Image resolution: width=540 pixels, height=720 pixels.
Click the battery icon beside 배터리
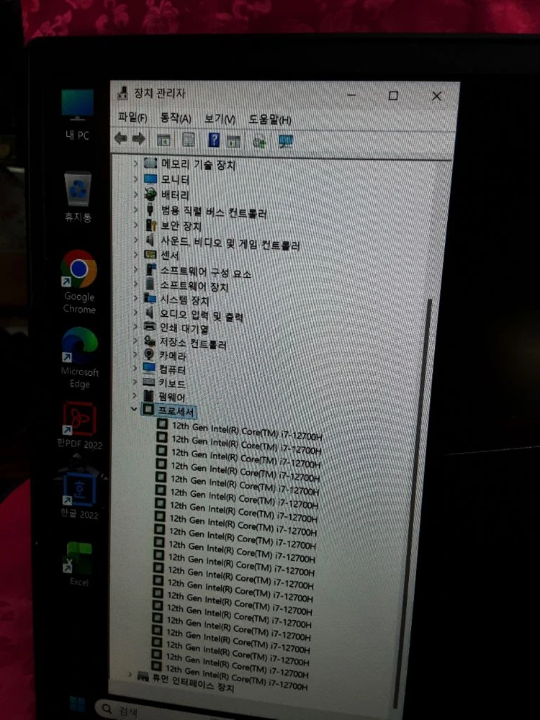tap(150, 194)
